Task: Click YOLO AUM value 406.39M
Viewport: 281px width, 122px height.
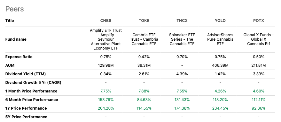Action: pyautogui.click(x=220, y=65)
